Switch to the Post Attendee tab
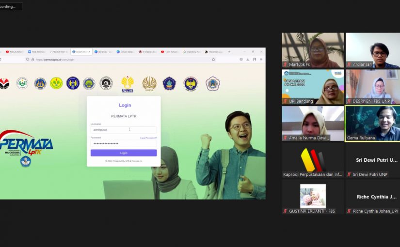400x247 pixels. click(36, 52)
